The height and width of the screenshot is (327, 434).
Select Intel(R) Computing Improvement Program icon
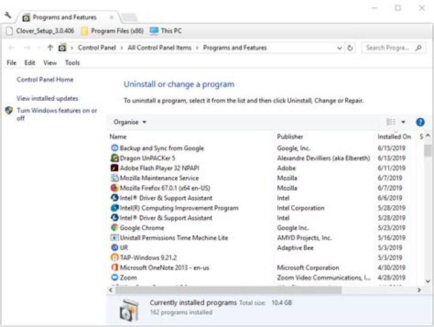click(x=115, y=208)
